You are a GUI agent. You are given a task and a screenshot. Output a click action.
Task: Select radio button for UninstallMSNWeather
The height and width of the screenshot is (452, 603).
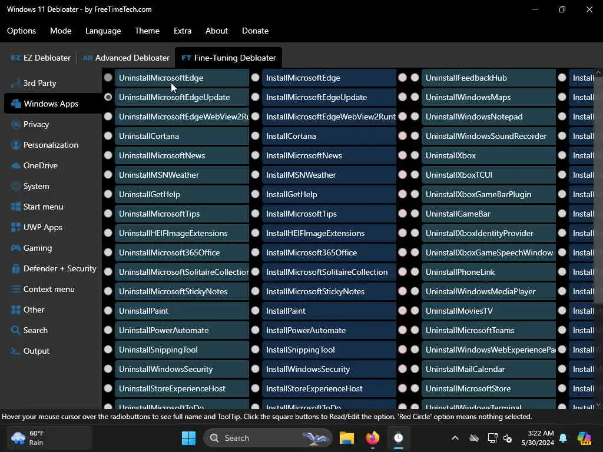click(108, 174)
